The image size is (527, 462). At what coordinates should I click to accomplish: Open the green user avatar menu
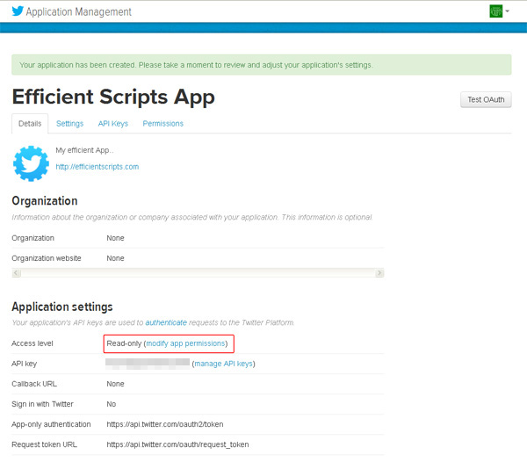tap(495, 11)
